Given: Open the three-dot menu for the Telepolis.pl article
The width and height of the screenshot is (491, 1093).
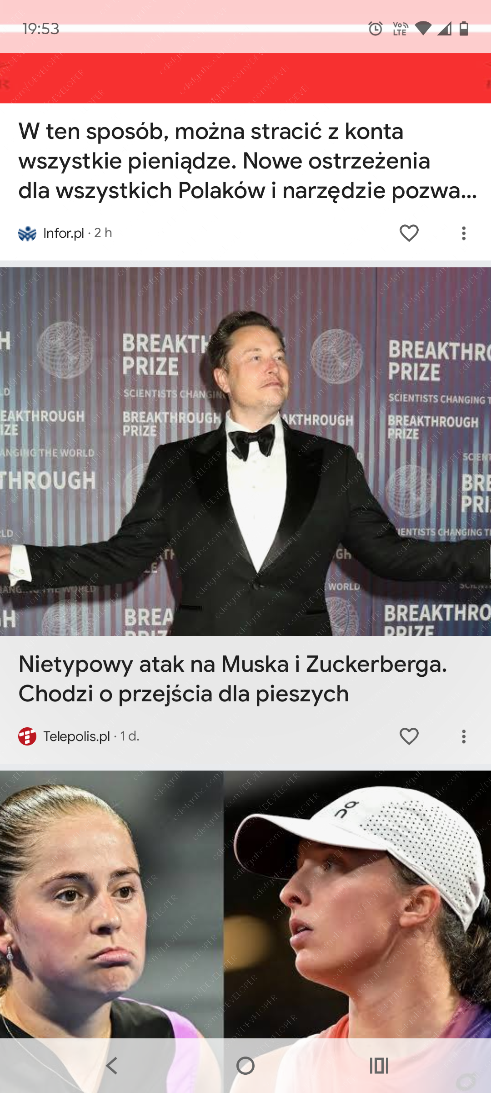Looking at the screenshot, I should click(463, 736).
